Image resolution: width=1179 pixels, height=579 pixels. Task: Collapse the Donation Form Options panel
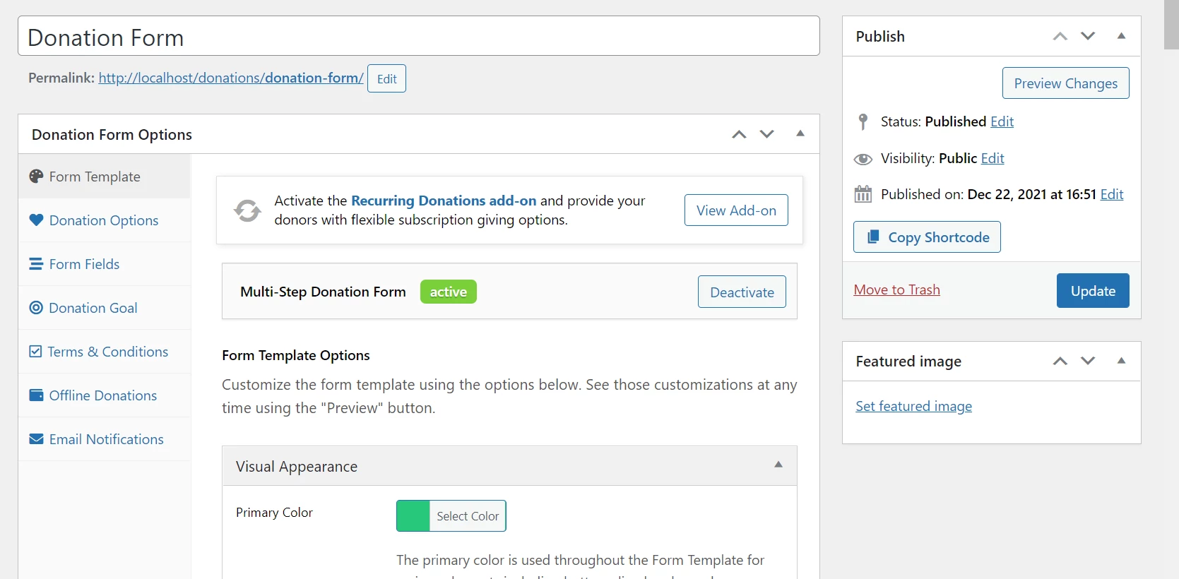pos(800,133)
